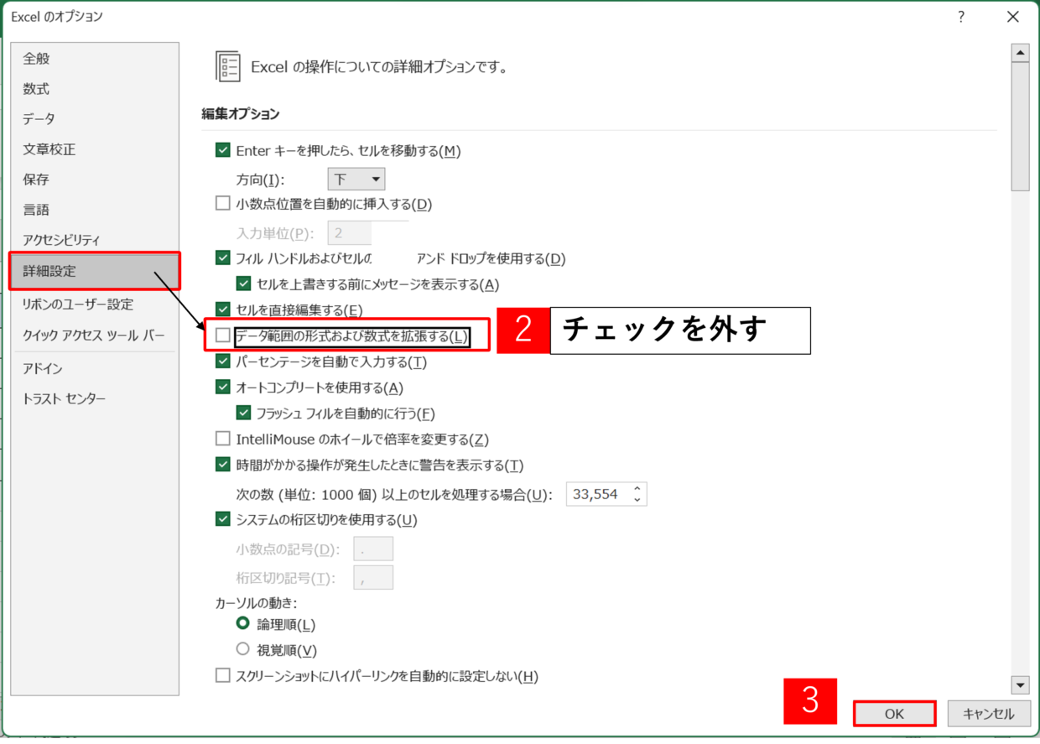Open クイック アクセス ツール バー settings
Image resolution: width=1040 pixels, height=744 pixels.
coord(94,336)
